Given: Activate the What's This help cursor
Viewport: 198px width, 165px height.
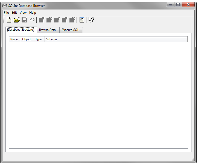Looking at the screenshot, I should click(91, 20).
